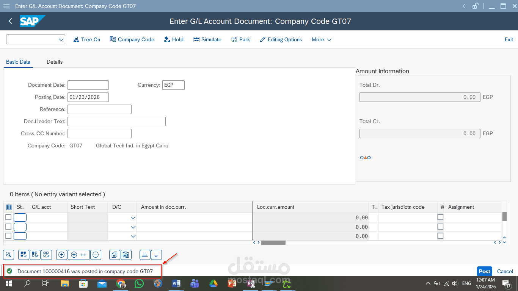Focus the Doc.Header Text field
This screenshot has height=291, width=518.
tap(116, 121)
